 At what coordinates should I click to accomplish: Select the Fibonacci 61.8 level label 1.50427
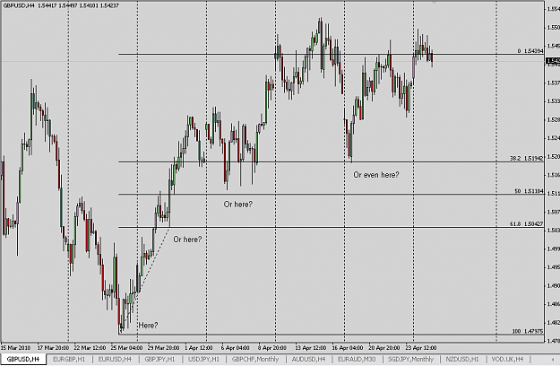[x=527, y=224]
